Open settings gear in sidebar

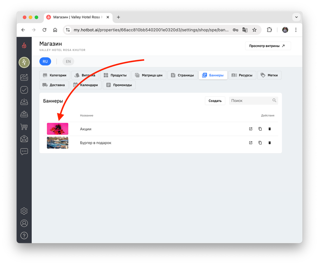point(24,211)
